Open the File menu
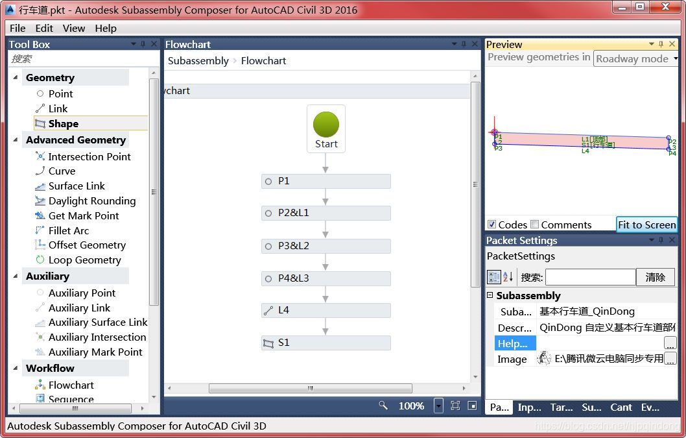This screenshot has width=686, height=438. [x=18, y=29]
